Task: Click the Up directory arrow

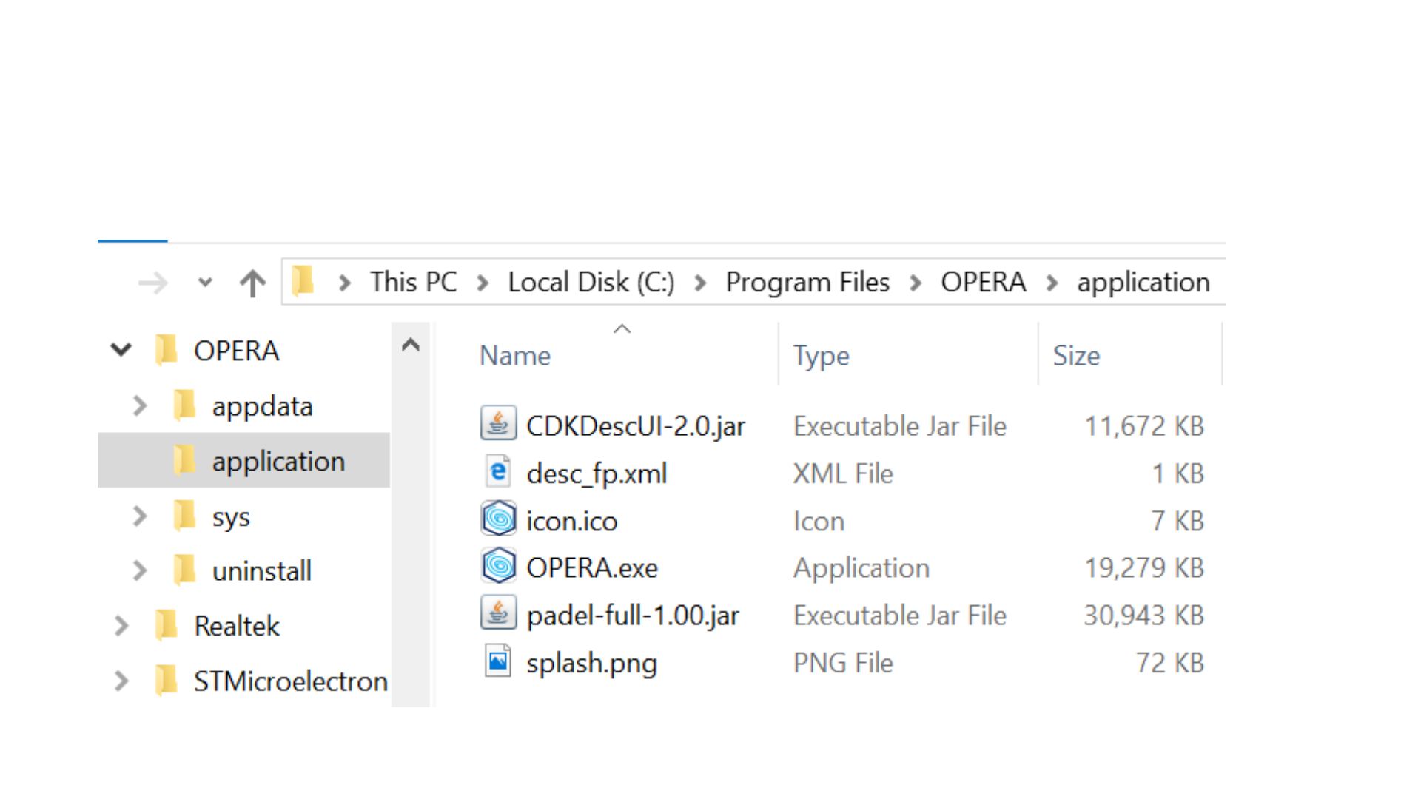Action: point(252,283)
